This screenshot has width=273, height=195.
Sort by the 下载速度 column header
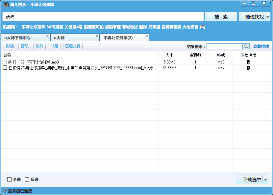[248, 55]
